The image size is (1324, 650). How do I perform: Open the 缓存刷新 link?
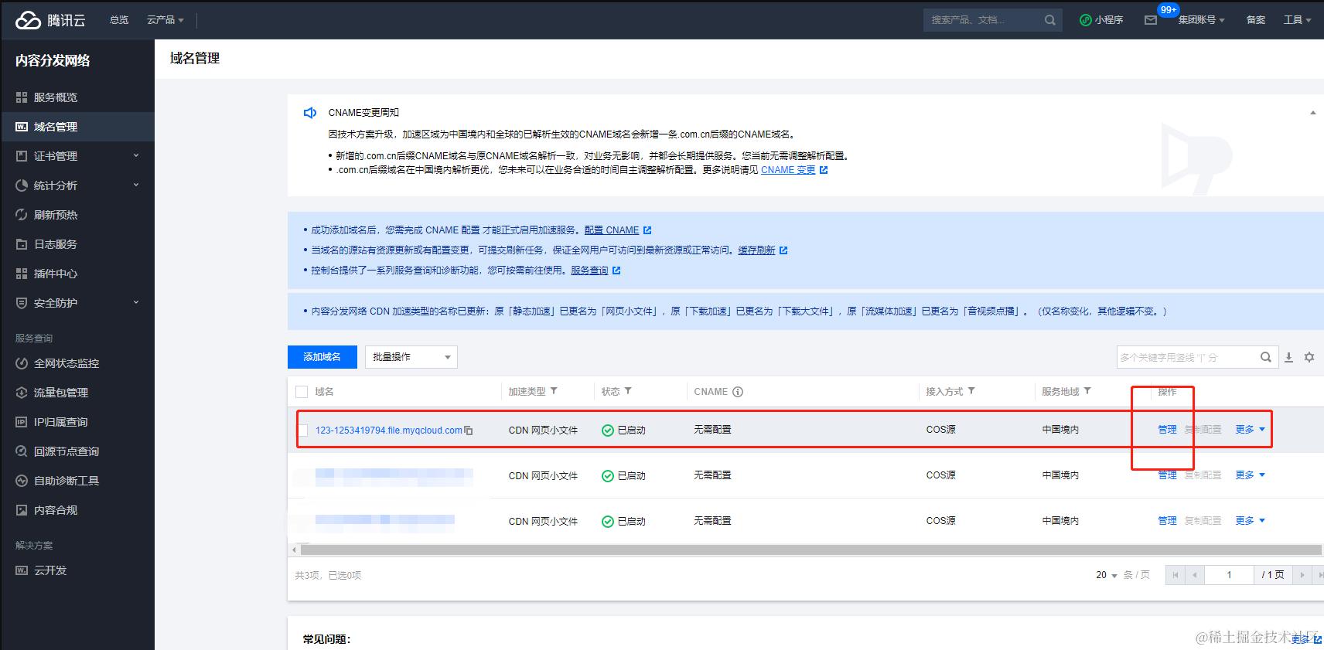pos(756,250)
